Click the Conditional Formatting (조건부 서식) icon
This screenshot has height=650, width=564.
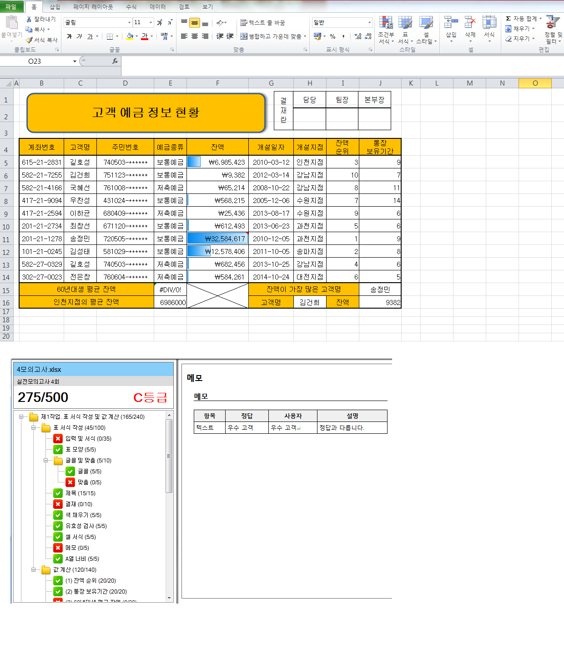[x=386, y=23]
